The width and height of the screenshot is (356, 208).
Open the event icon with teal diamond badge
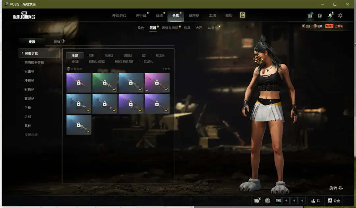point(310,15)
